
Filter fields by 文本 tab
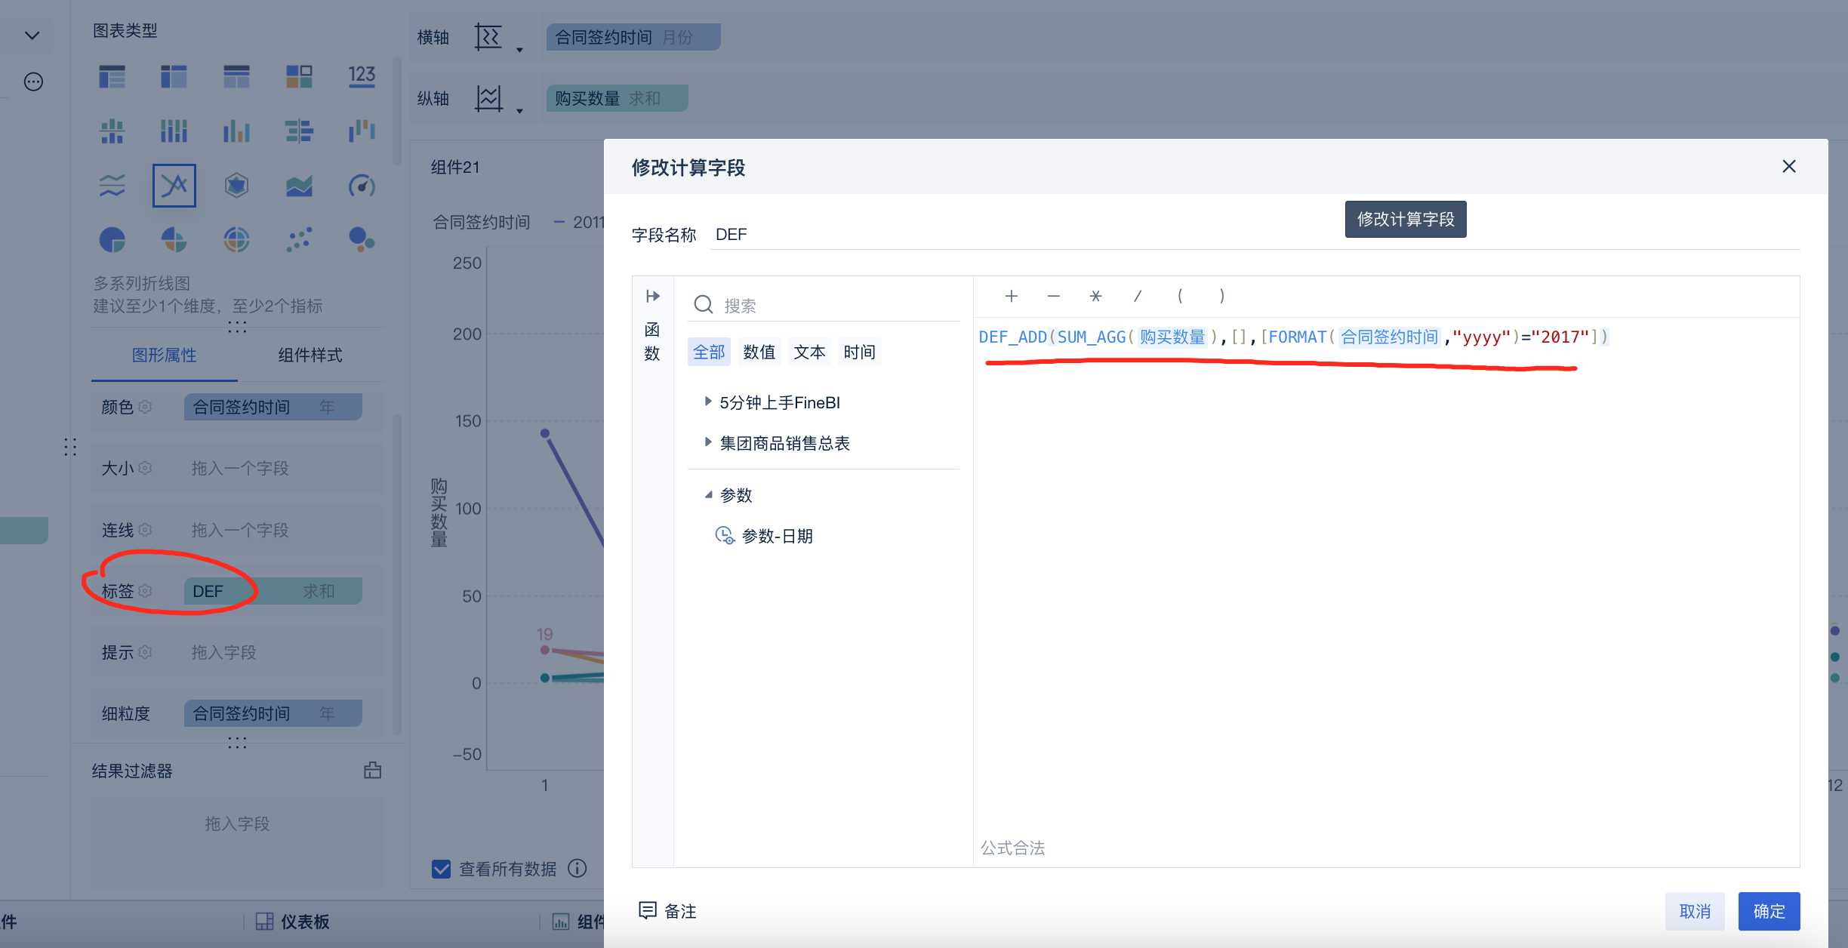(x=809, y=352)
